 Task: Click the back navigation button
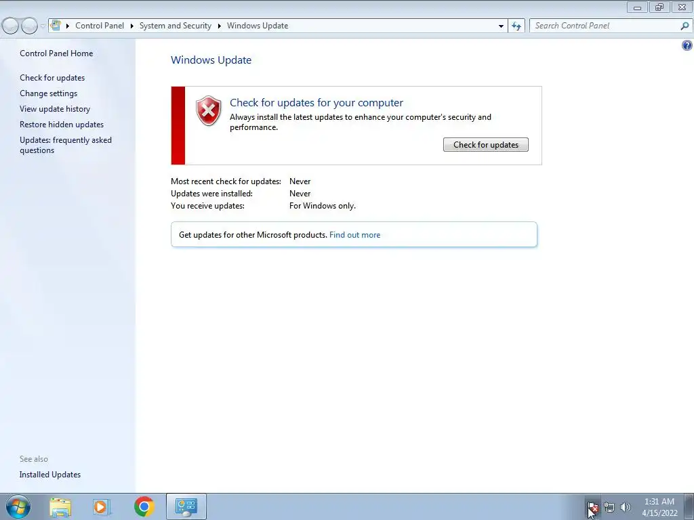[10, 26]
